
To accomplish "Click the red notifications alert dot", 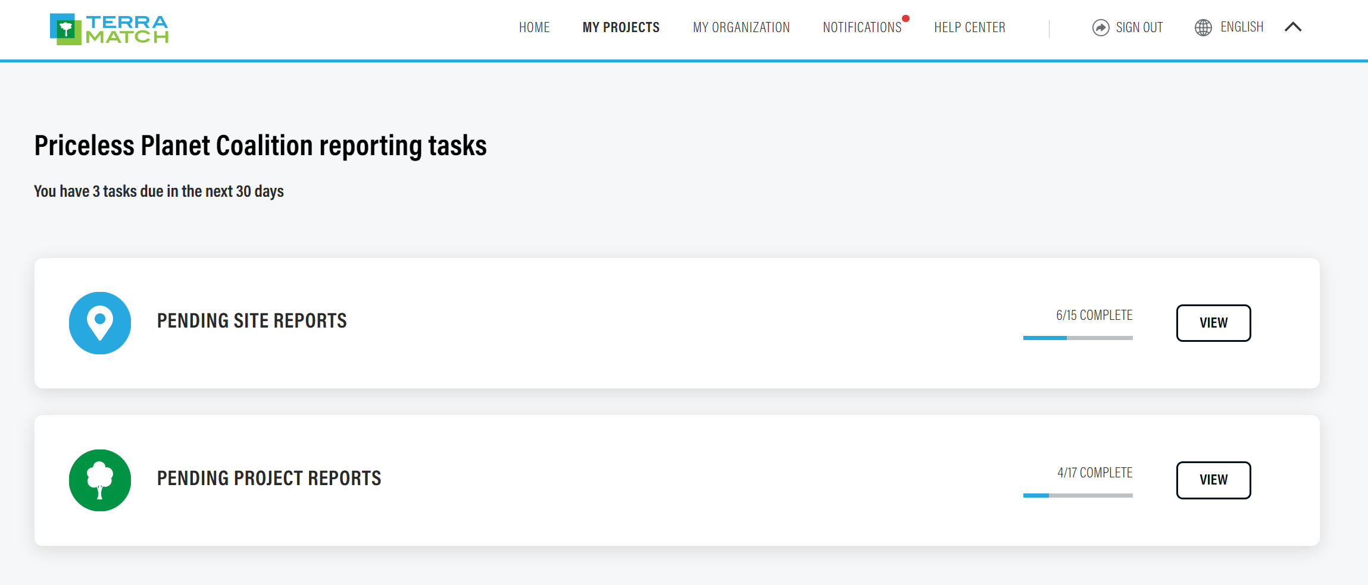I will [905, 18].
